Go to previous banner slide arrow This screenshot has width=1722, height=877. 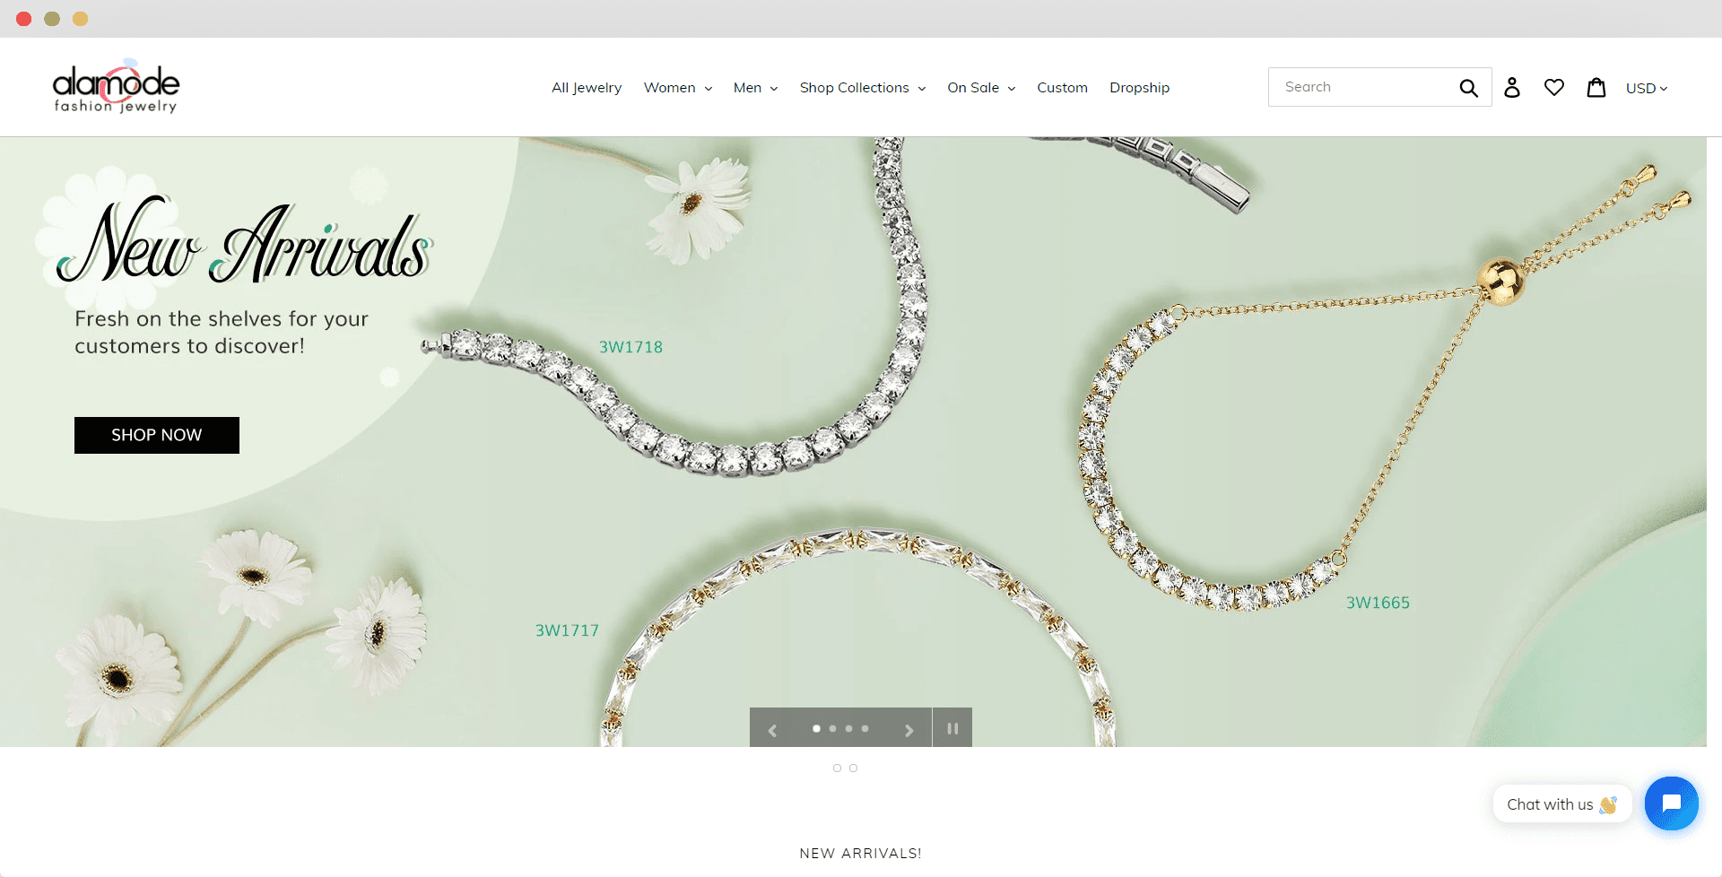click(772, 730)
